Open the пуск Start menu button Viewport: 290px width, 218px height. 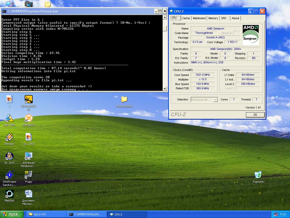(x=12, y=214)
